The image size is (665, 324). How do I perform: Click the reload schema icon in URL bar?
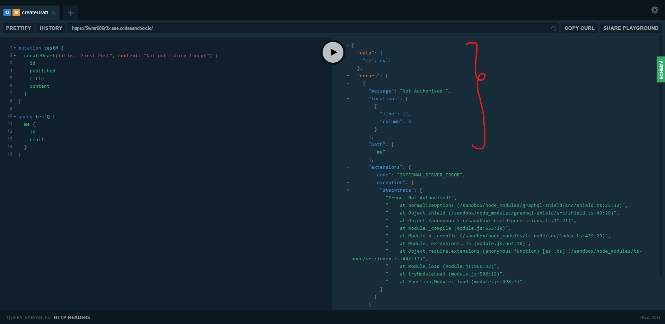click(x=554, y=28)
